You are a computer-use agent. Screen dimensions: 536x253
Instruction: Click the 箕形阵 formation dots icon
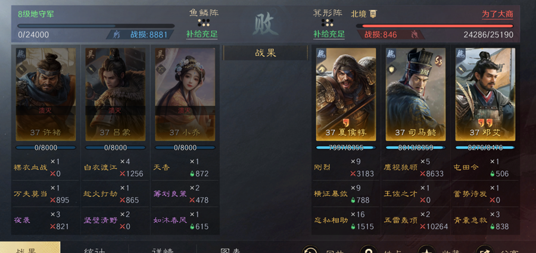click(x=328, y=23)
